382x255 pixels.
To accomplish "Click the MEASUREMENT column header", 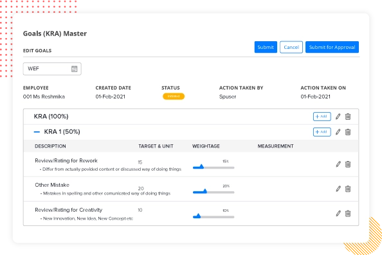I will 275,146.
